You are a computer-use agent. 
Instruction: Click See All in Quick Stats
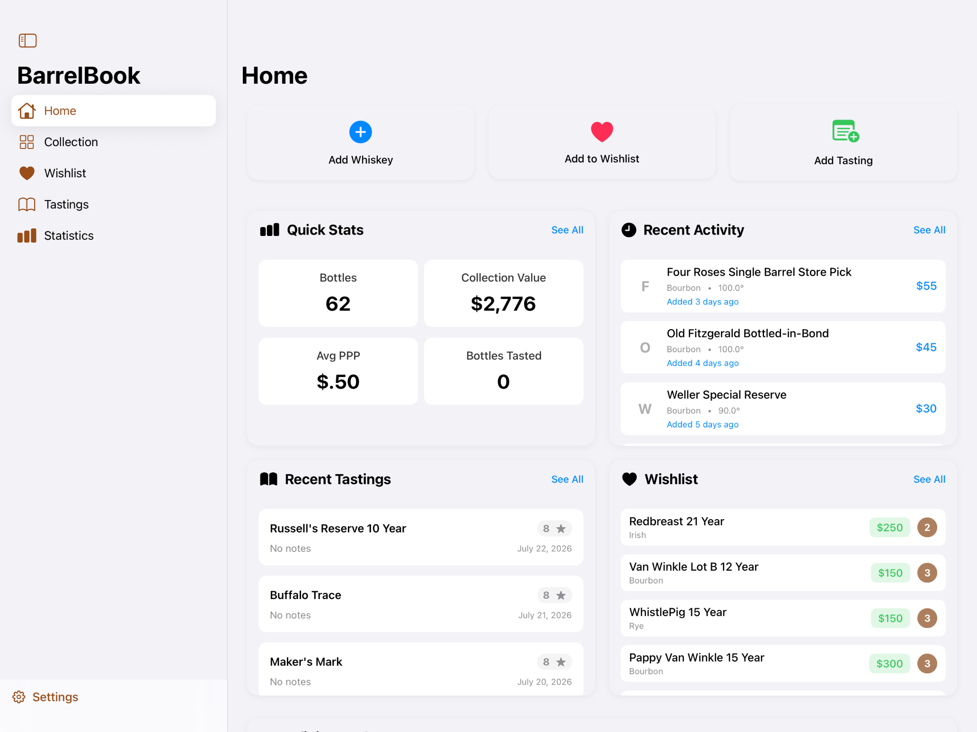[x=567, y=230]
